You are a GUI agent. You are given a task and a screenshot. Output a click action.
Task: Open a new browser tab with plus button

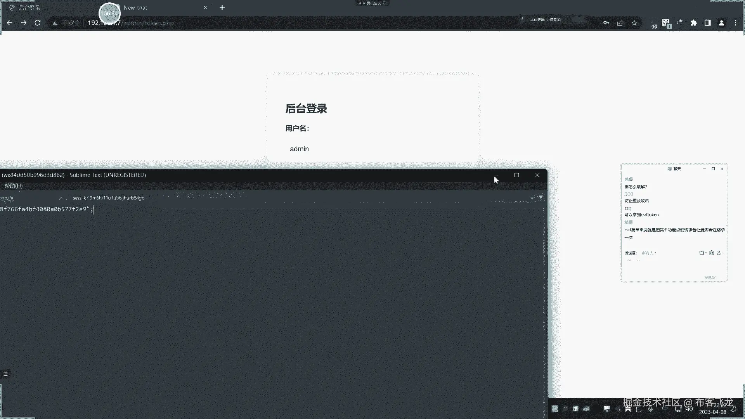point(222,7)
